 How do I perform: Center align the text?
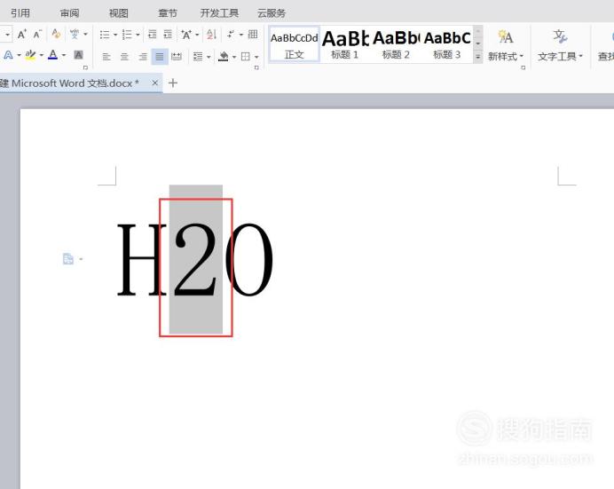(124, 57)
